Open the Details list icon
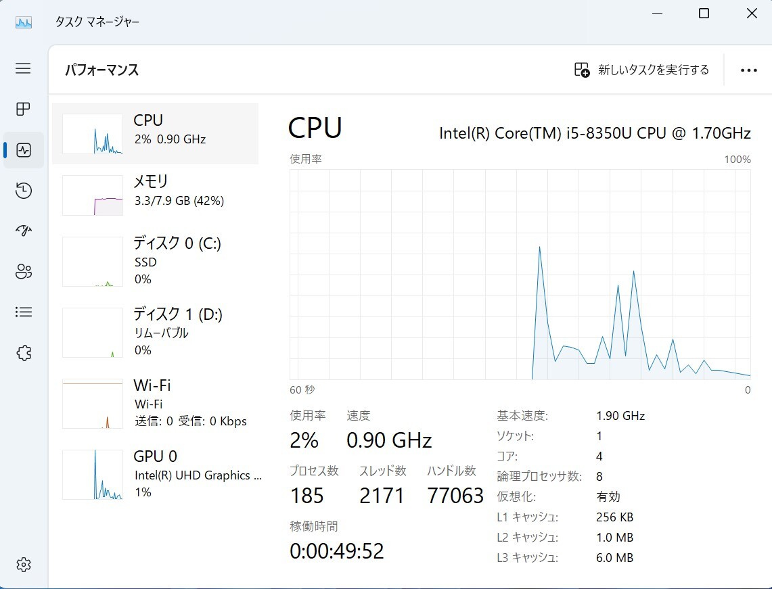 coord(23,312)
